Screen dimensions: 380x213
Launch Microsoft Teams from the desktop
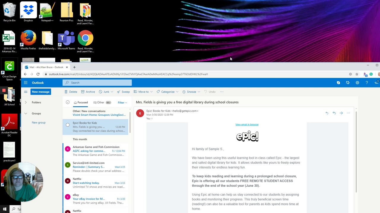(x=66, y=40)
